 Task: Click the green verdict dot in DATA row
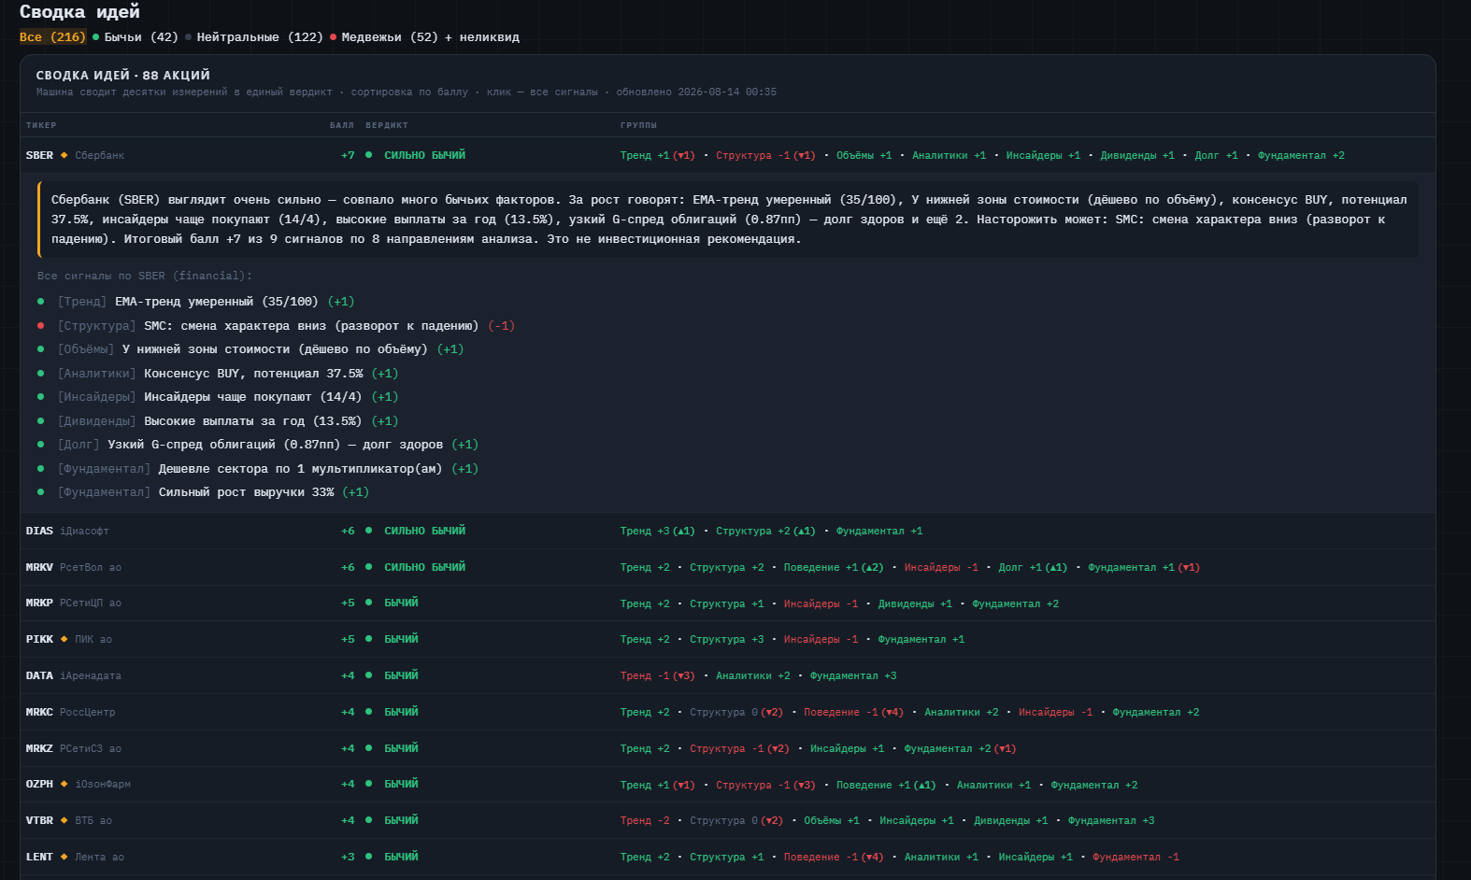(x=369, y=675)
